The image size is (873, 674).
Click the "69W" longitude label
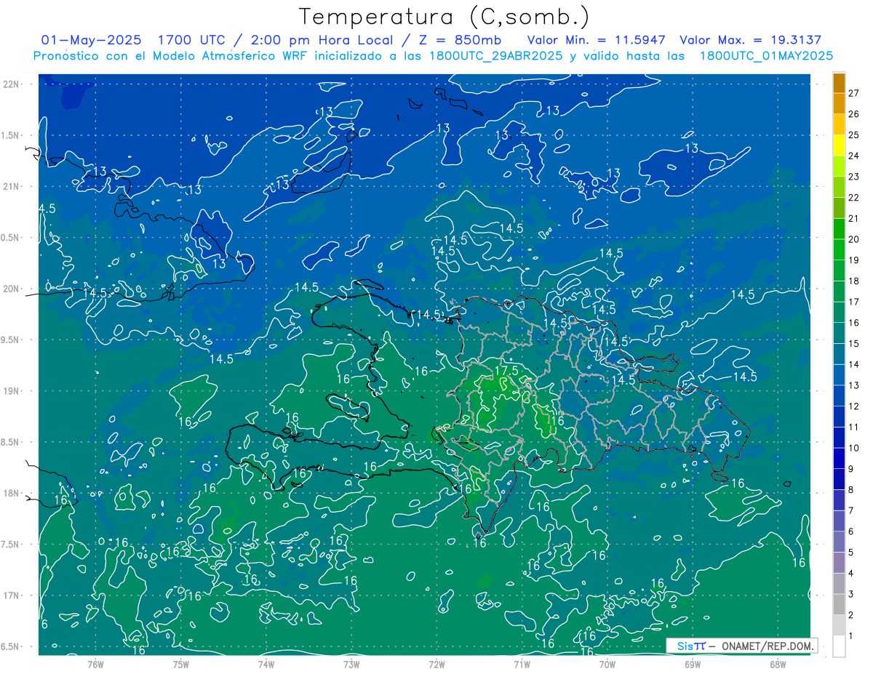693,664
